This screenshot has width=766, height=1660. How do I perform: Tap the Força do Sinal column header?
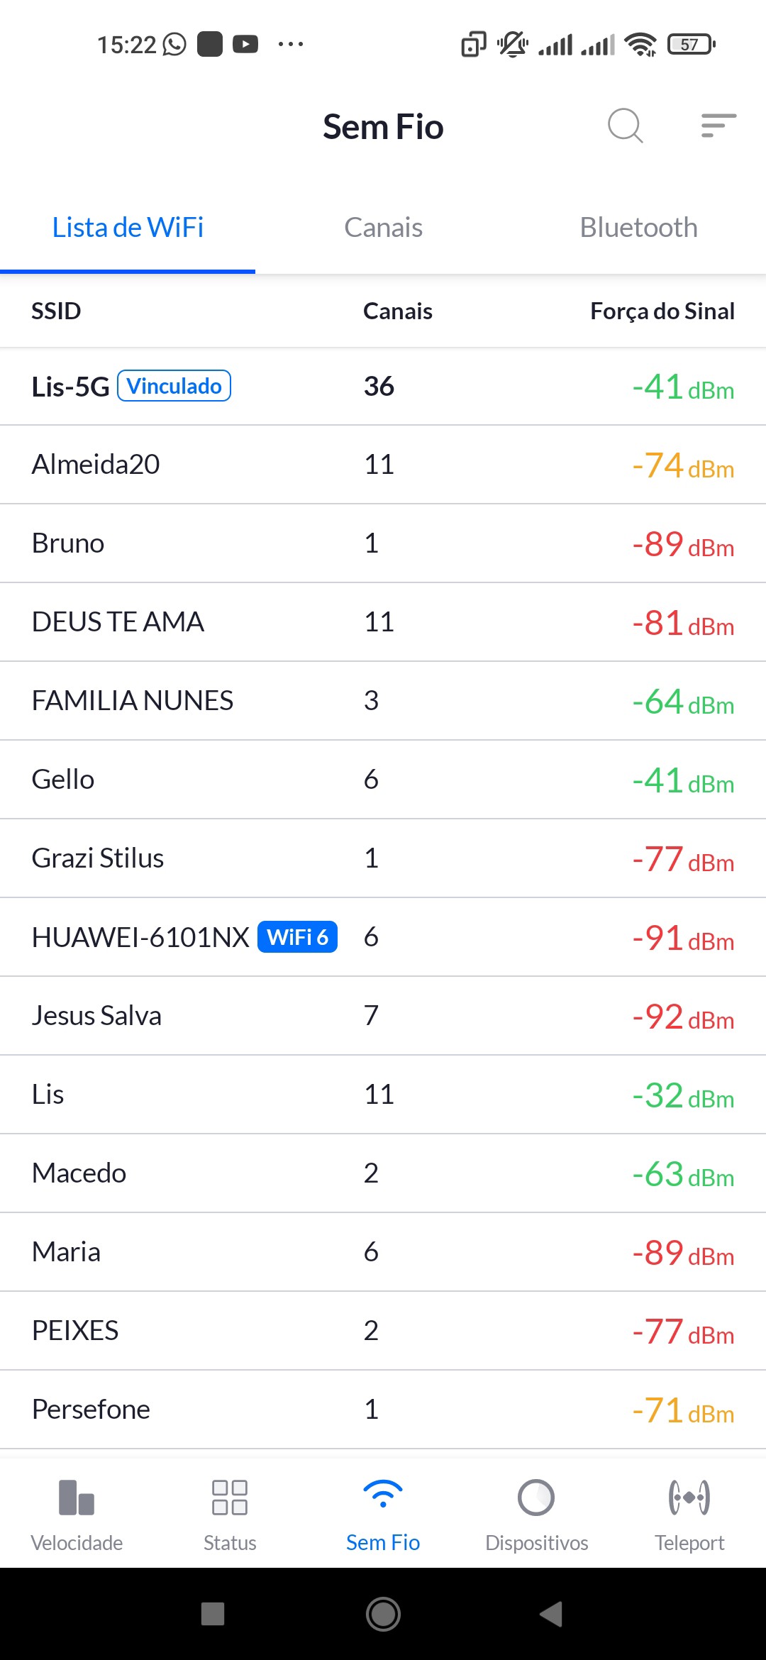pos(662,311)
